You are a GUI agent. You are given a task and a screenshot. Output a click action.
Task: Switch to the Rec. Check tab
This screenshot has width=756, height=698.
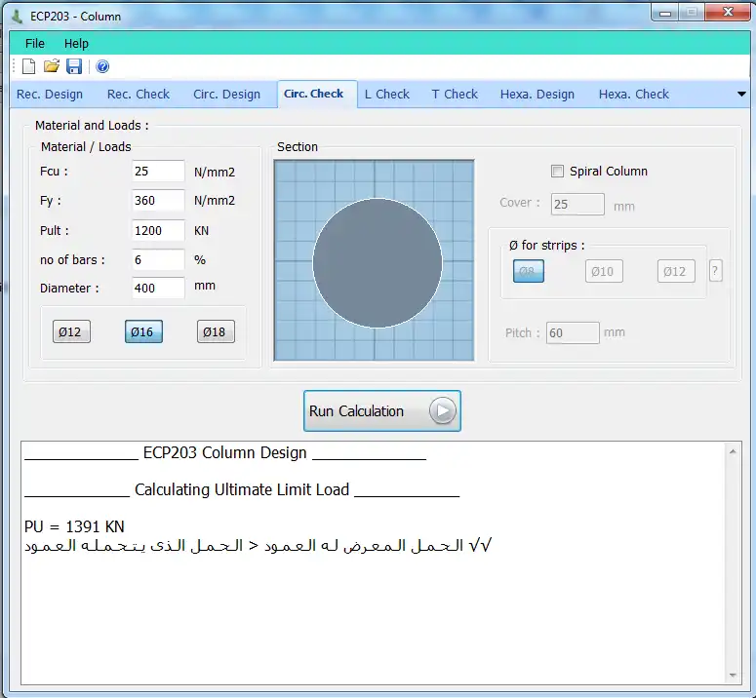coord(139,95)
